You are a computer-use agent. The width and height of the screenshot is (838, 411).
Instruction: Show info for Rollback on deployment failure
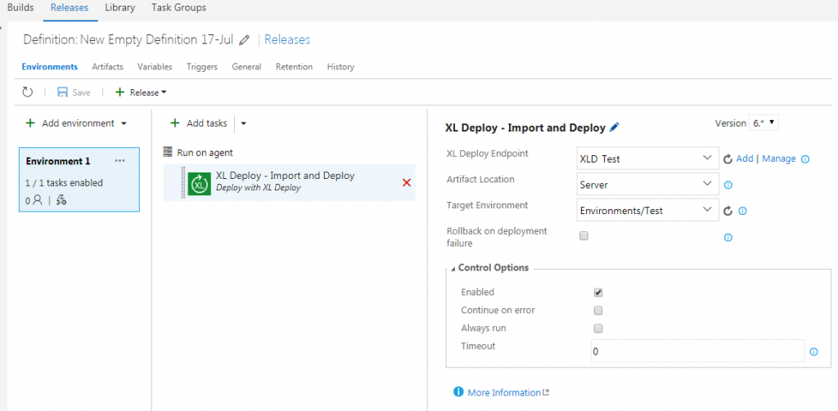(x=728, y=238)
